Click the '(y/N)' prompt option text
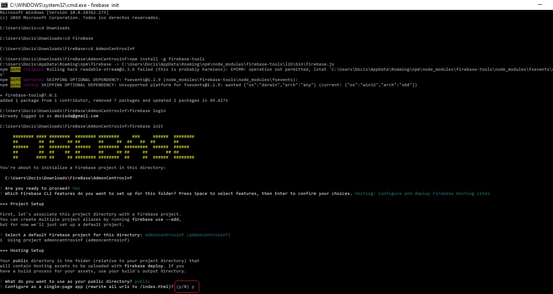This screenshot has height=294, width=553. [x=182, y=287]
